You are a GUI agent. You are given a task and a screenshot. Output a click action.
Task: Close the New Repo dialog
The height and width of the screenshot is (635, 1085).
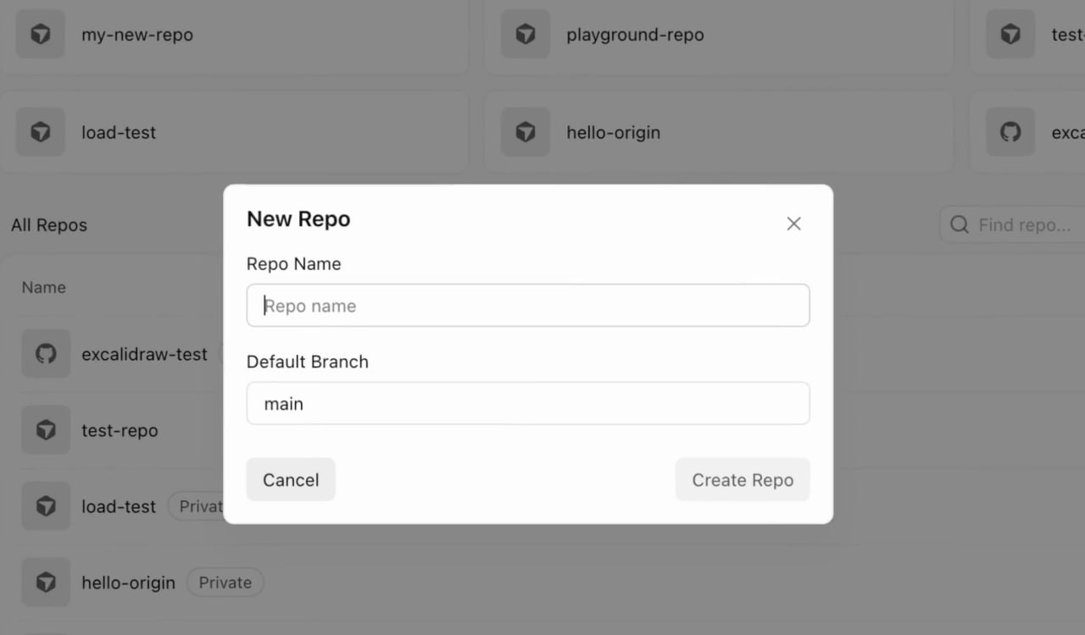point(793,224)
